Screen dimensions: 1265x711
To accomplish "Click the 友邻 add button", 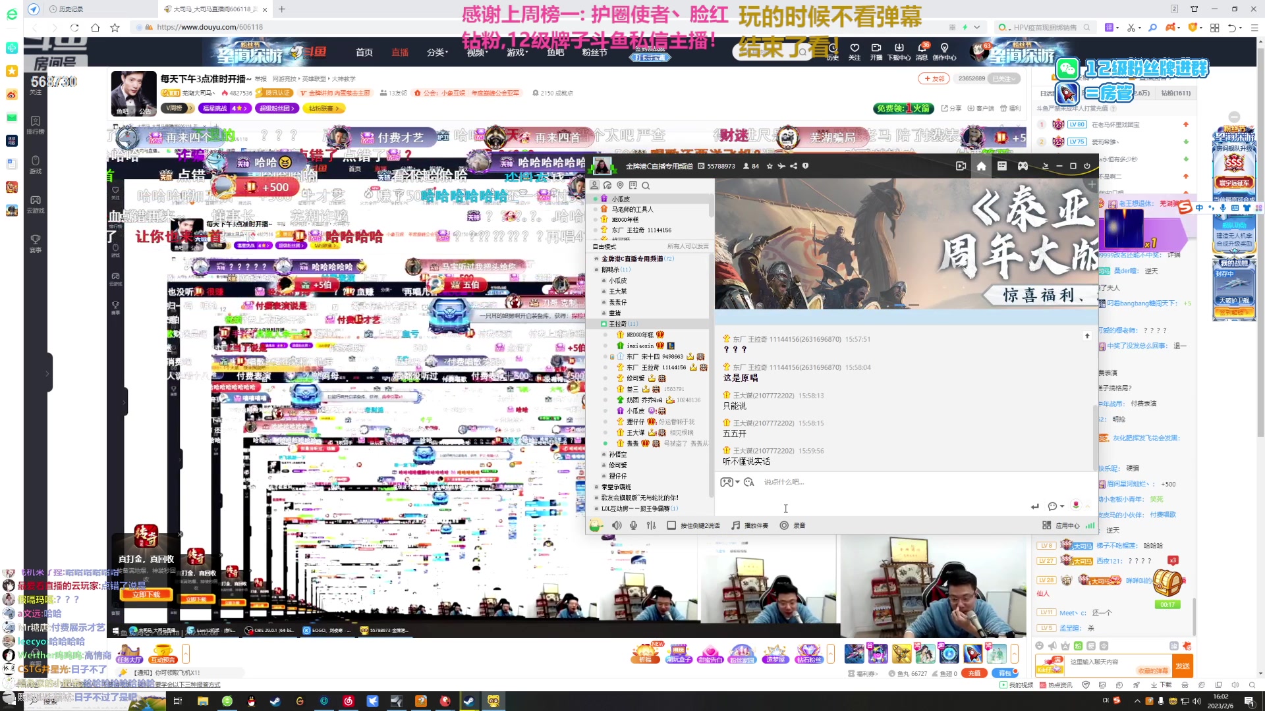I will point(934,79).
